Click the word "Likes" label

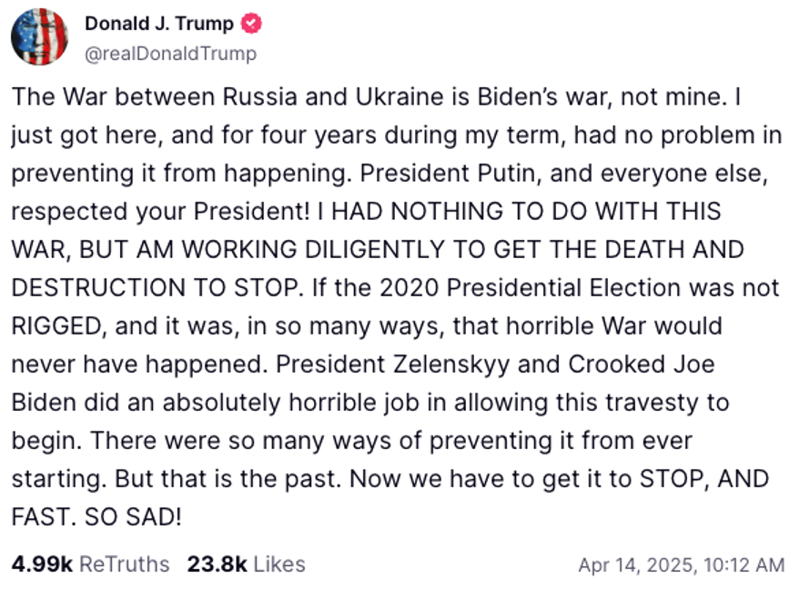click(x=279, y=564)
